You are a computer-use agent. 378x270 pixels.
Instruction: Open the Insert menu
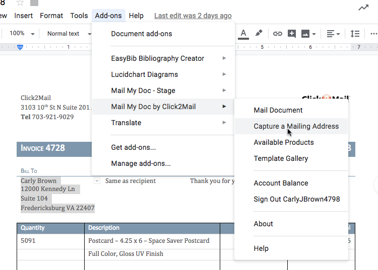pos(23,16)
